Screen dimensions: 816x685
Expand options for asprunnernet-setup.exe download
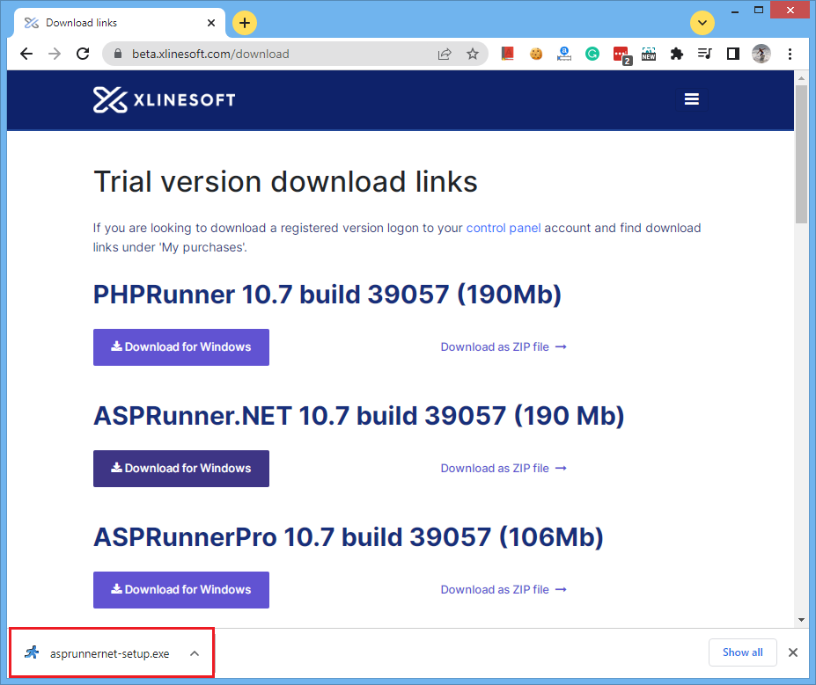pos(195,653)
